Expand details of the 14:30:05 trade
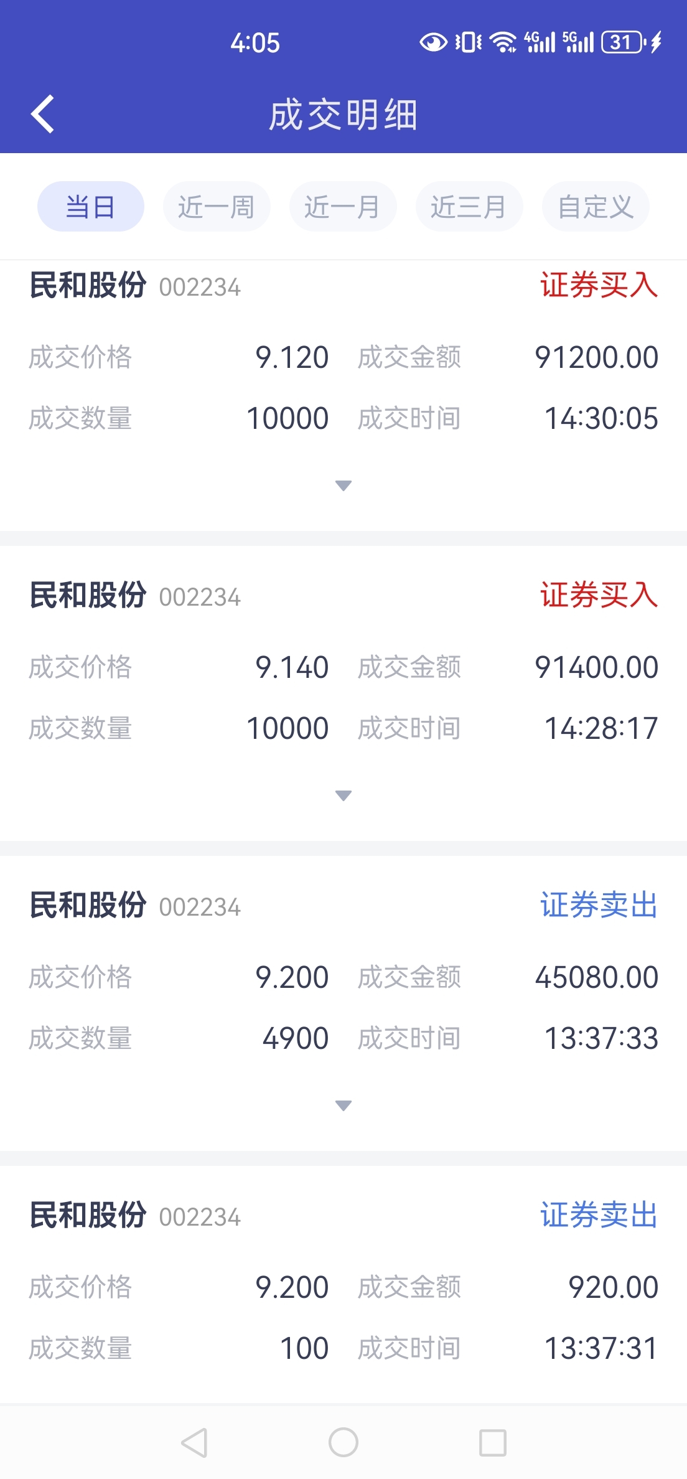 [343, 486]
